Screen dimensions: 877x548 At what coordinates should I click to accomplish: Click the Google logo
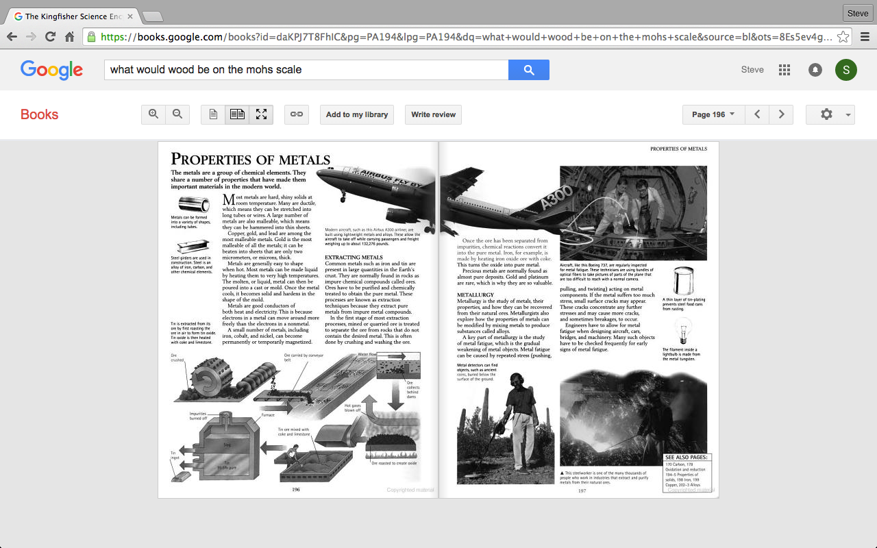pyautogui.click(x=51, y=70)
